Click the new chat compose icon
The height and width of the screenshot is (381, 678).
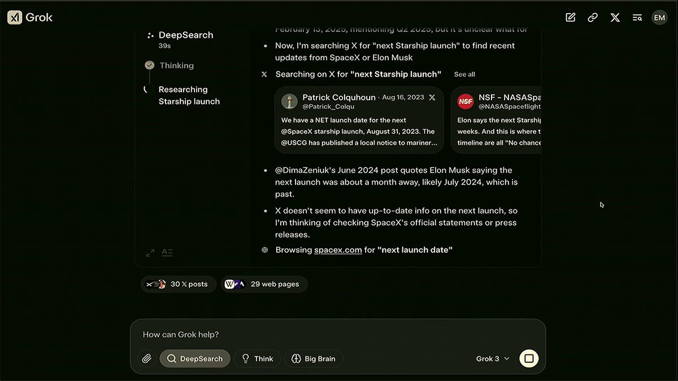(571, 17)
